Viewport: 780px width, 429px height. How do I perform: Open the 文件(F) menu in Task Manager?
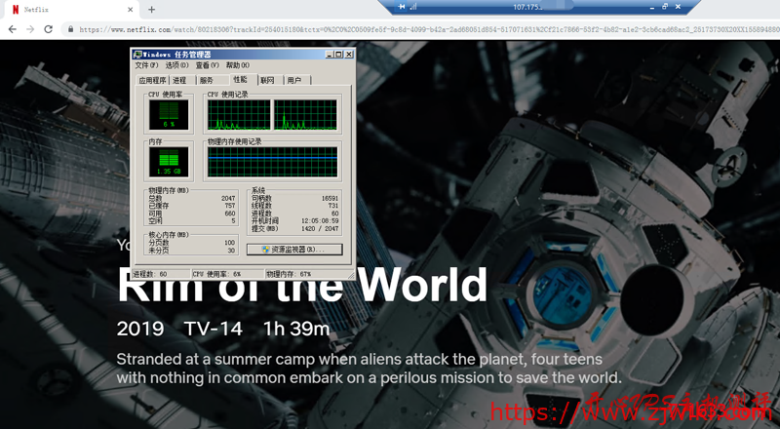click(146, 65)
